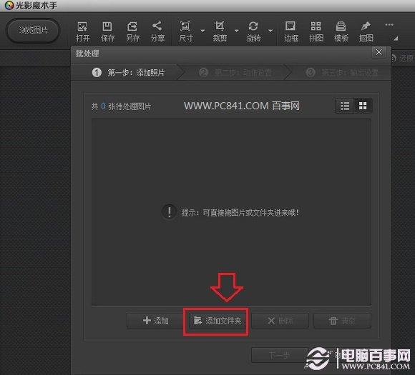Click the 下一步 next step button
The height and width of the screenshot is (375, 415).
279,356
